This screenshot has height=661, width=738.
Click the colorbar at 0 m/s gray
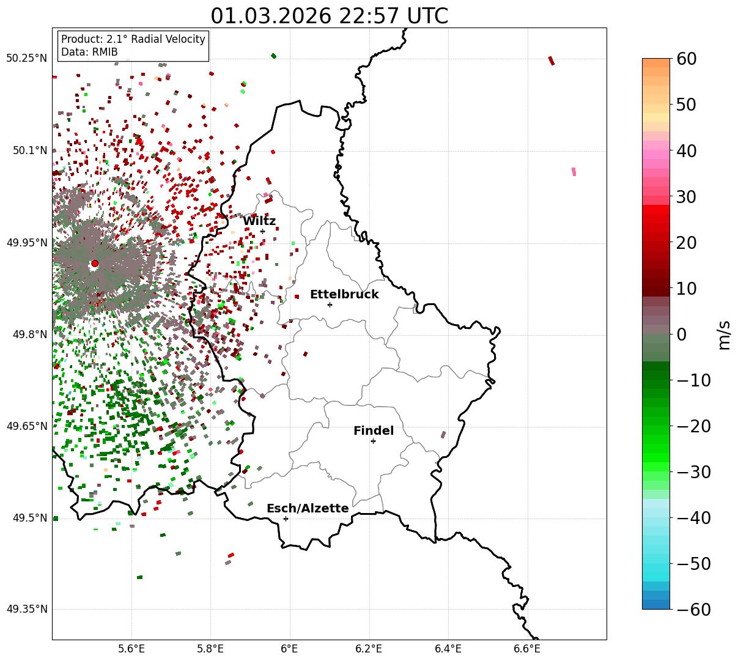coord(656,334)
